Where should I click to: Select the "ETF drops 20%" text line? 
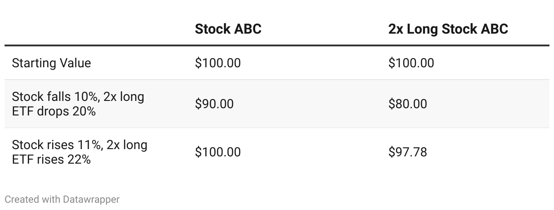[x=54, y=111]
